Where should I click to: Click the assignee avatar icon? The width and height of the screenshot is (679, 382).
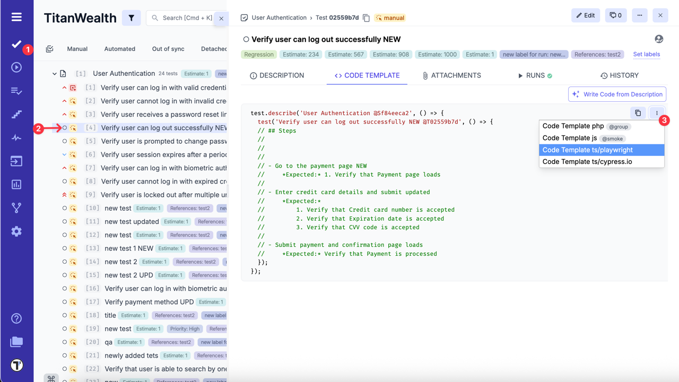click(659, 39)
